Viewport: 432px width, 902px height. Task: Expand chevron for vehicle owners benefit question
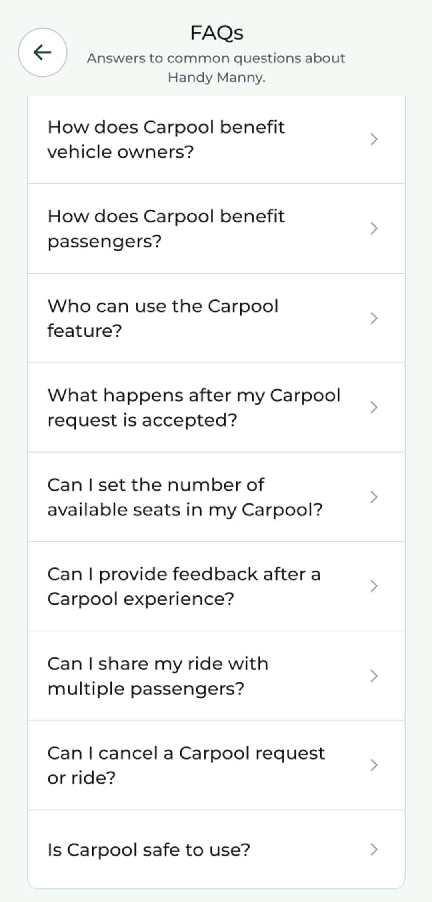[374, 139]
